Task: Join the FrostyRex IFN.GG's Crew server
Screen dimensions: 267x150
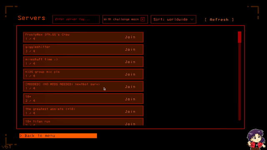Action: (130, 37)
